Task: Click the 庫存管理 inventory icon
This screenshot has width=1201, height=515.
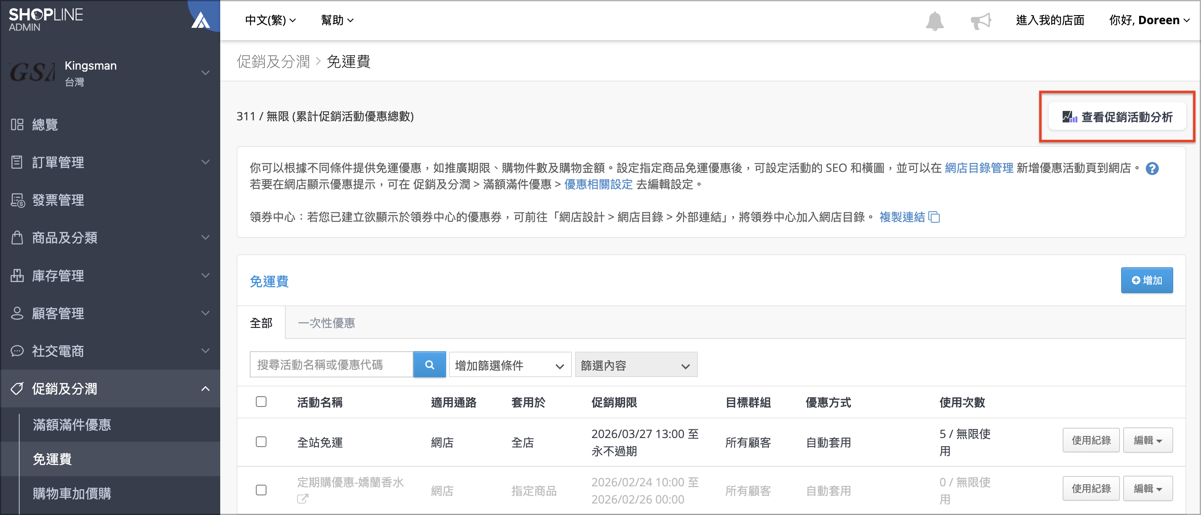Action: (17, 276)
